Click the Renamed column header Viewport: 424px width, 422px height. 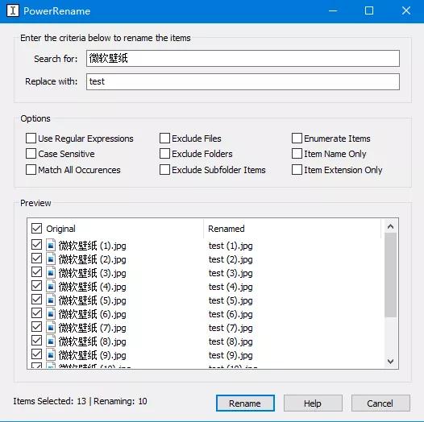click(227, 229)
